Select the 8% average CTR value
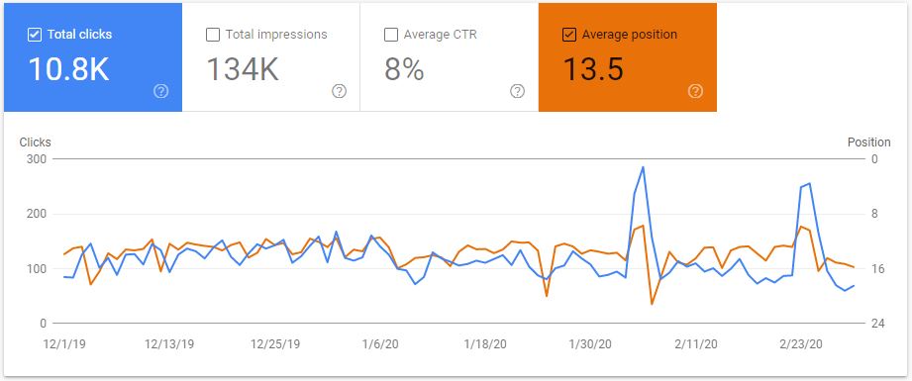Viewport: 912px width, 381px height. [404, 68]
